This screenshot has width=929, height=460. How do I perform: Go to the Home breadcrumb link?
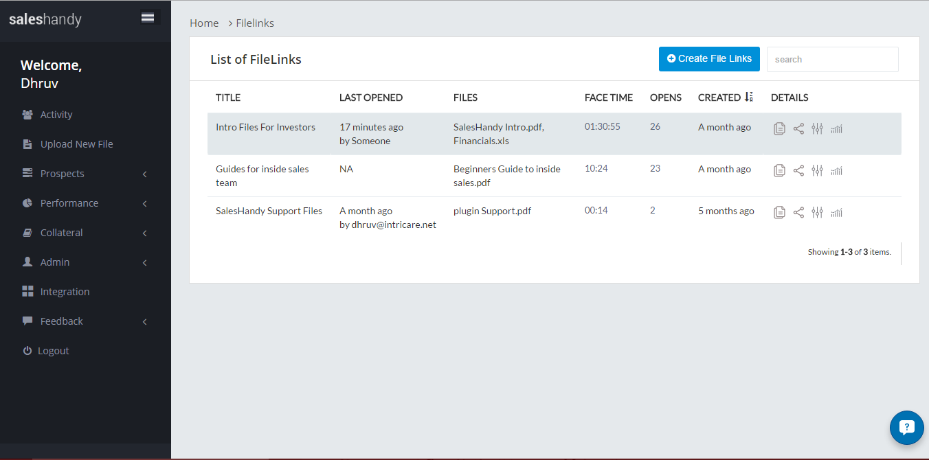(204, 23)
